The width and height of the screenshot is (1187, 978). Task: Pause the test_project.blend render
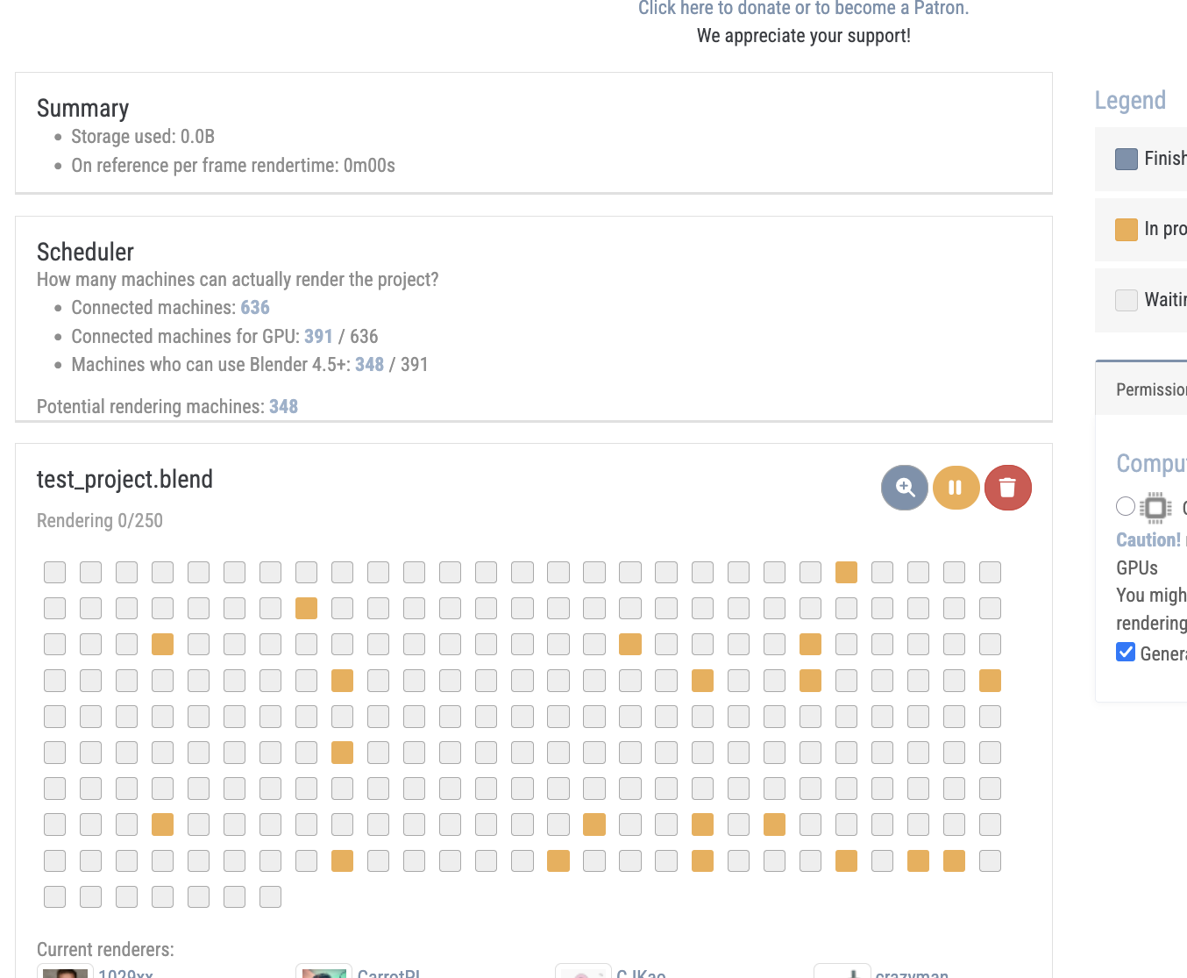(x=956, y=488)
